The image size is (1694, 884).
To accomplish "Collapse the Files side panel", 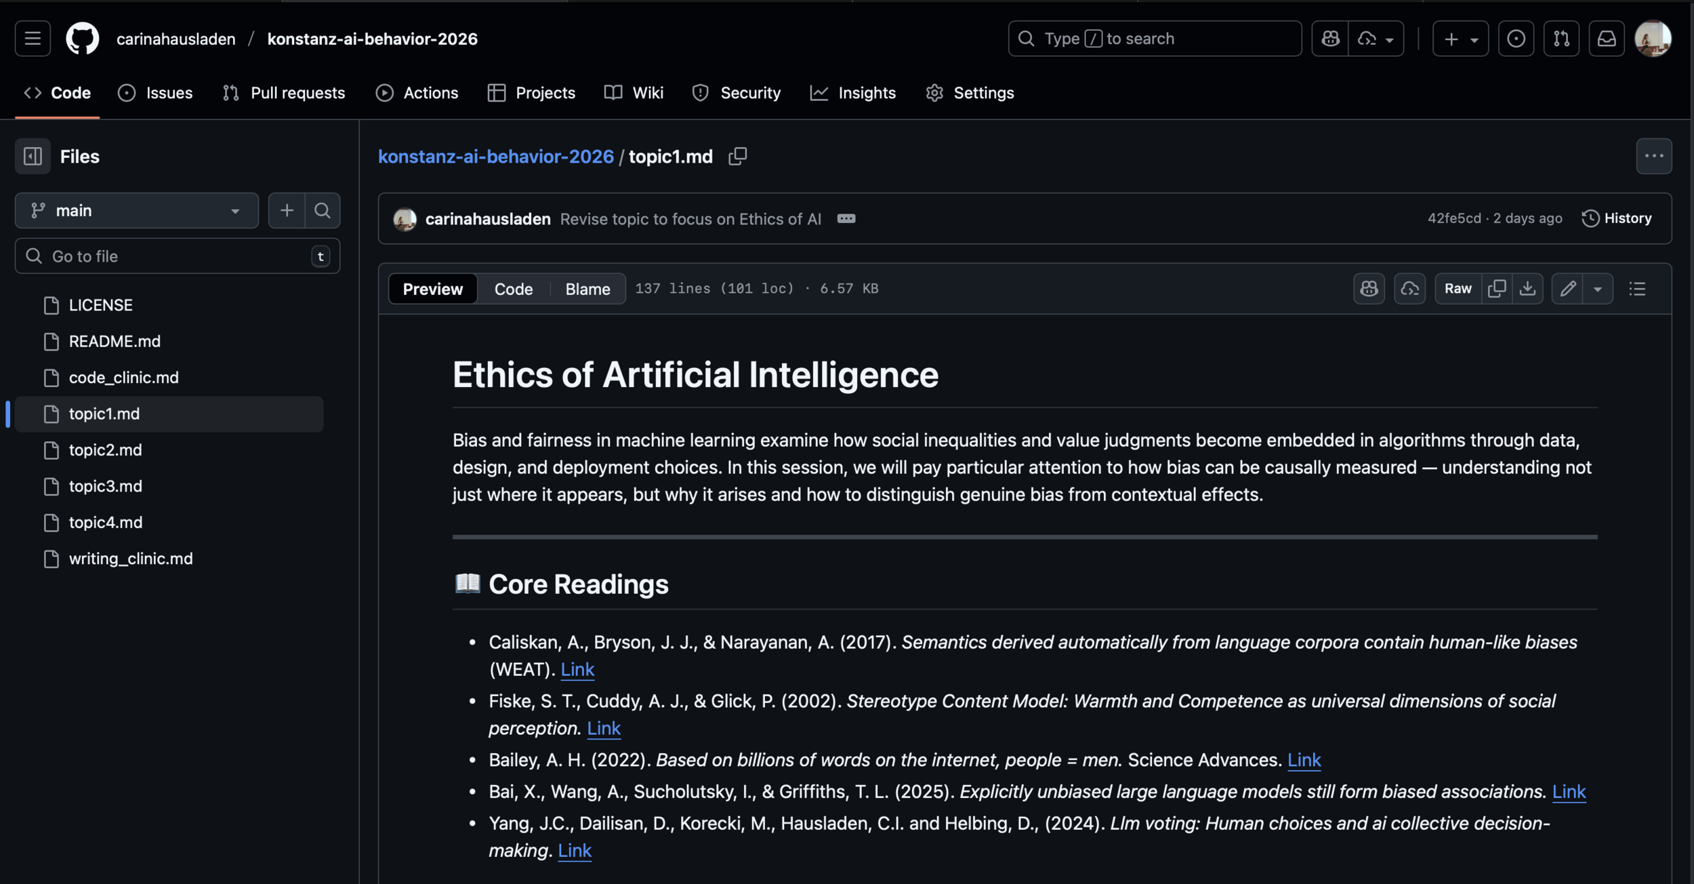I will [33, 157].
